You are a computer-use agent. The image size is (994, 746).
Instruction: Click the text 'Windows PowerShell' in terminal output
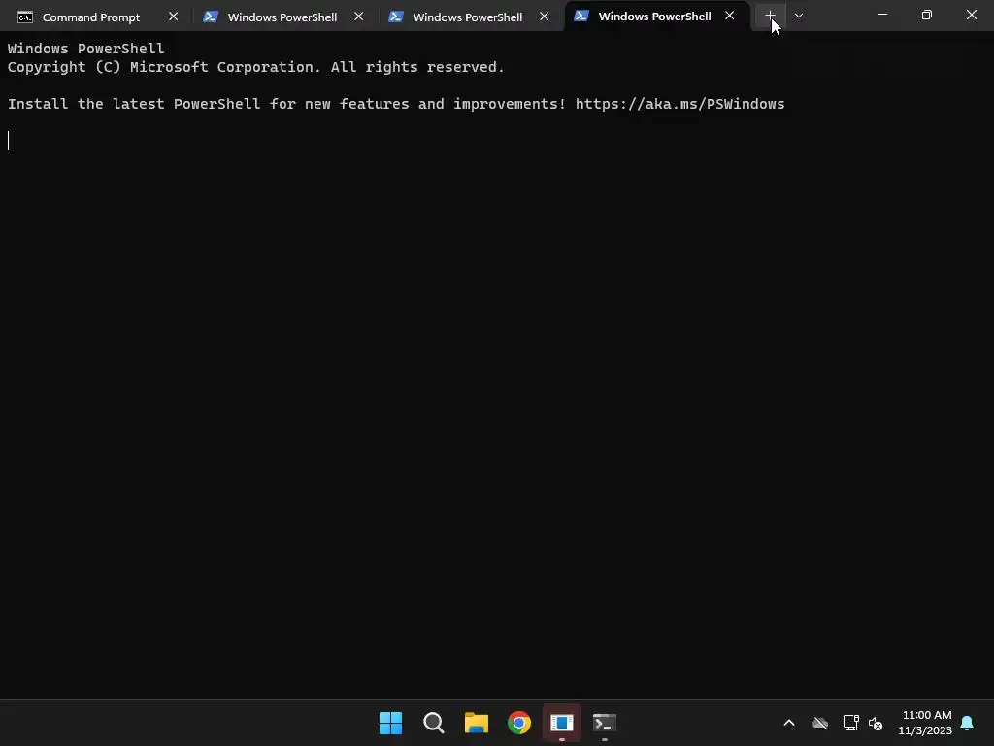[85, 49]
